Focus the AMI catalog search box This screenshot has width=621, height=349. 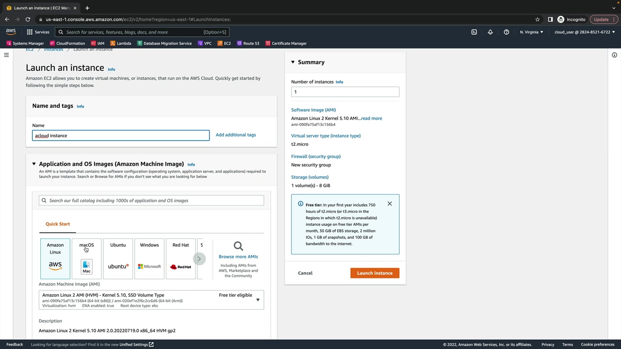click(151, 200)
